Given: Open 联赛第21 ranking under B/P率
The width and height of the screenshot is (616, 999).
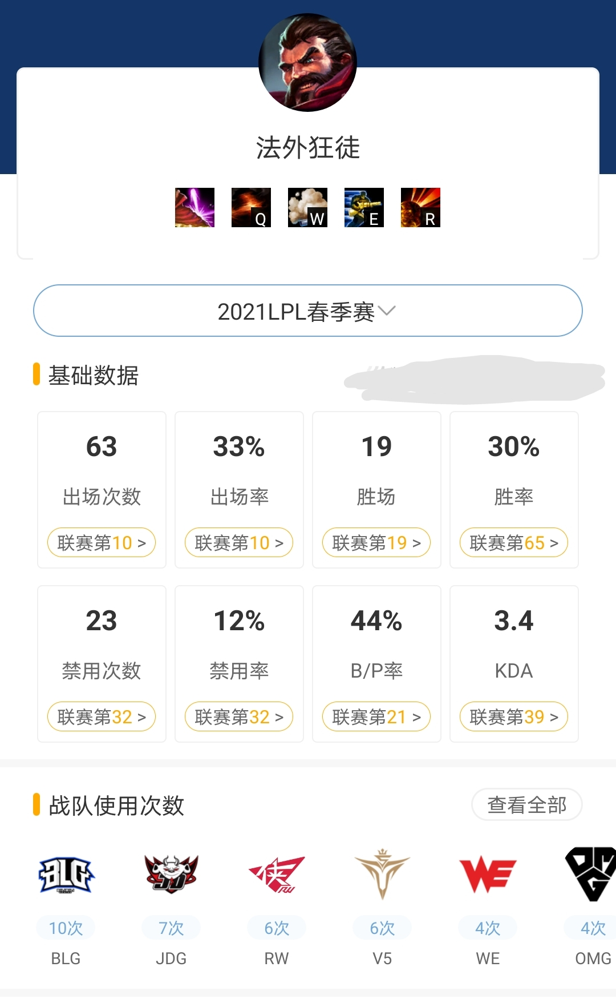Looking at the screenshot, I should (x=376, y=716).
